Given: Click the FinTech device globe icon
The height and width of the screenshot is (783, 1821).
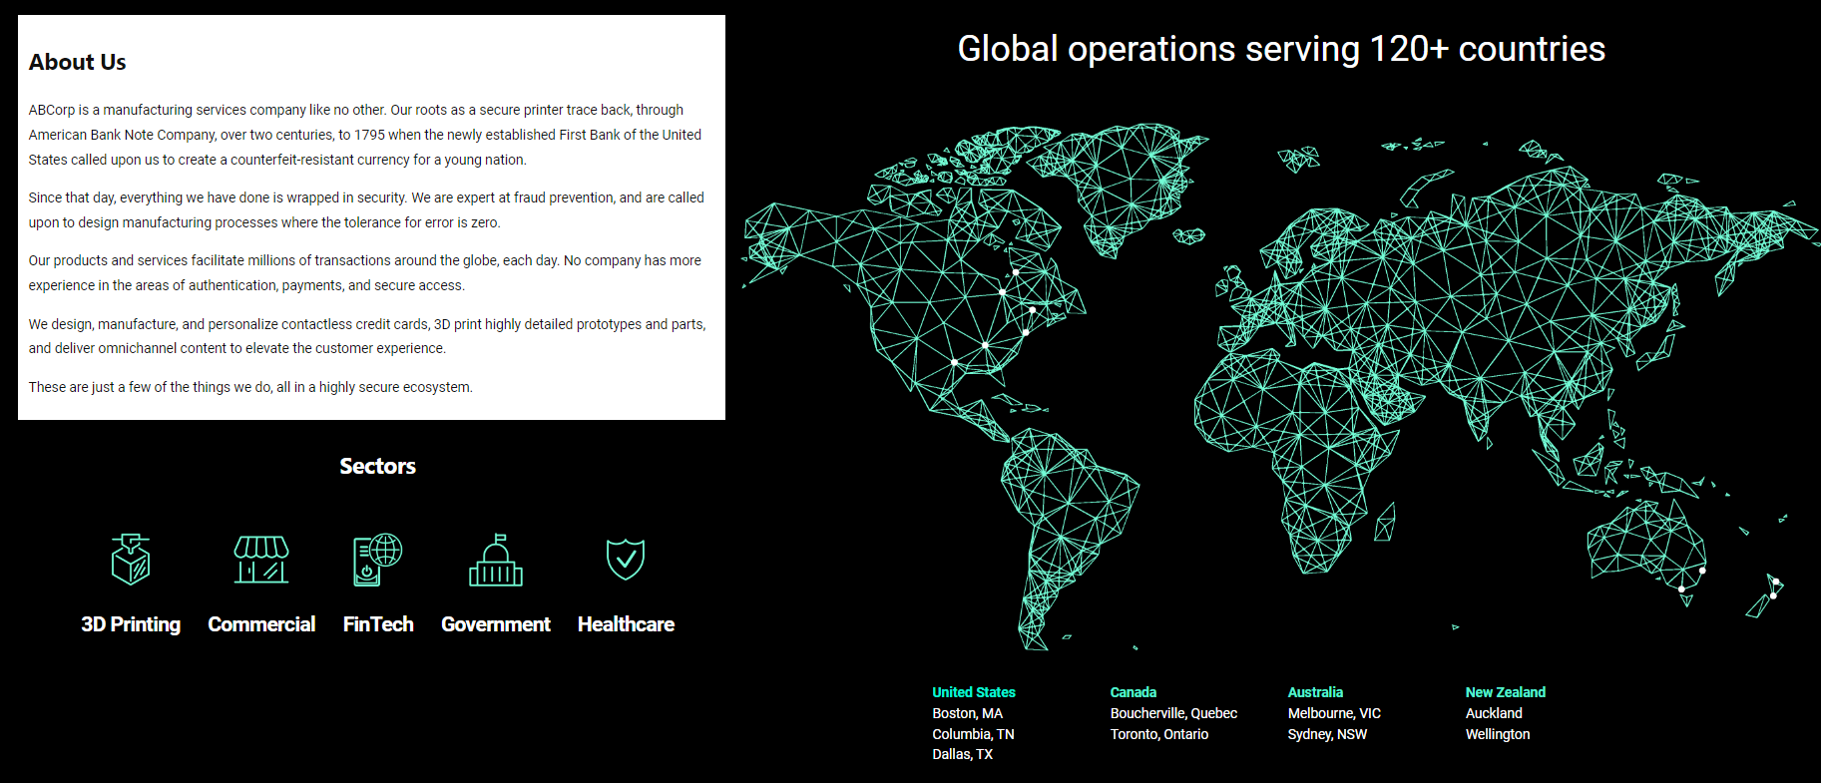Looking at the screenshot, I should (x=377, y=560).
